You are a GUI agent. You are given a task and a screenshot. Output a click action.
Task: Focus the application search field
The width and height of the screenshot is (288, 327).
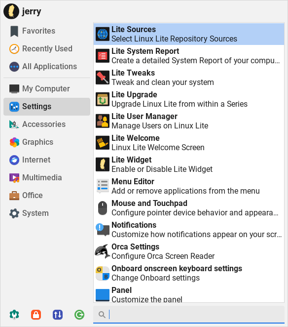click(x=189, y=314)
